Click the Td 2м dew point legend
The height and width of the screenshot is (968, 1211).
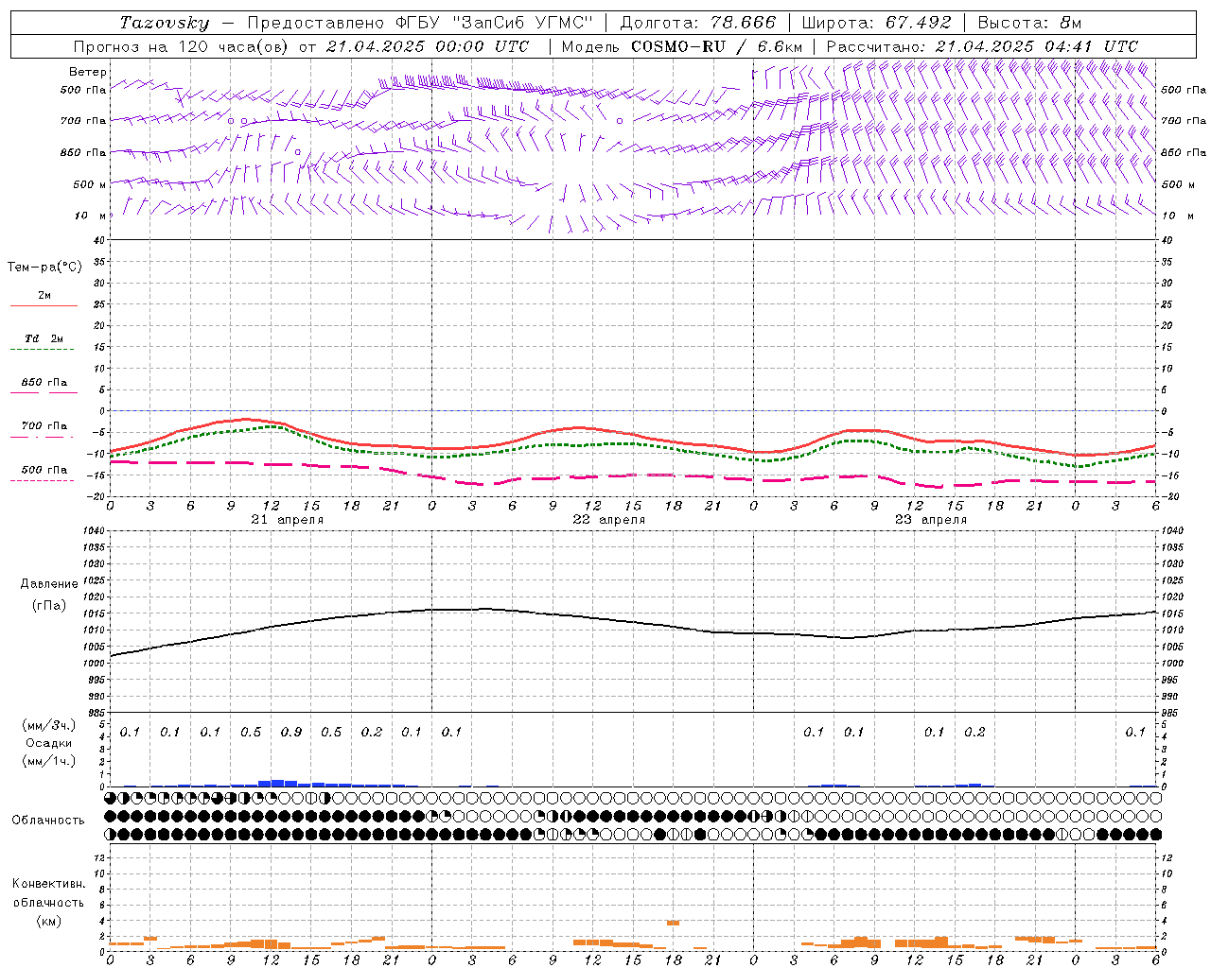pos(44,339)
